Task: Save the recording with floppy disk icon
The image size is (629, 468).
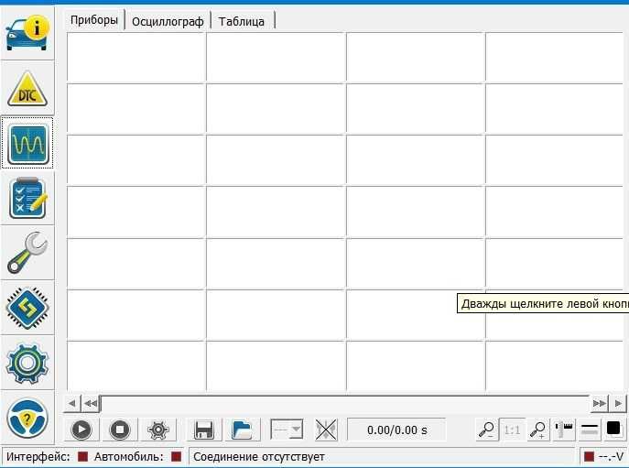Action: [204, 430]
